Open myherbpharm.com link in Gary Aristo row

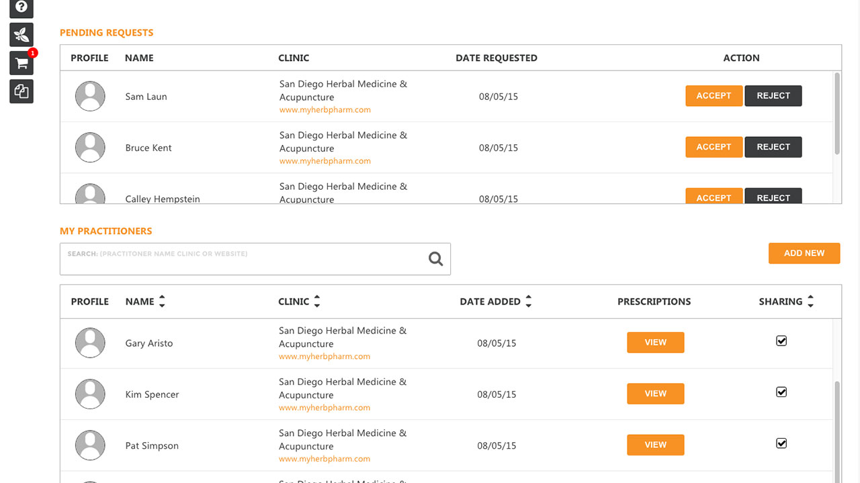pos(325,357)
